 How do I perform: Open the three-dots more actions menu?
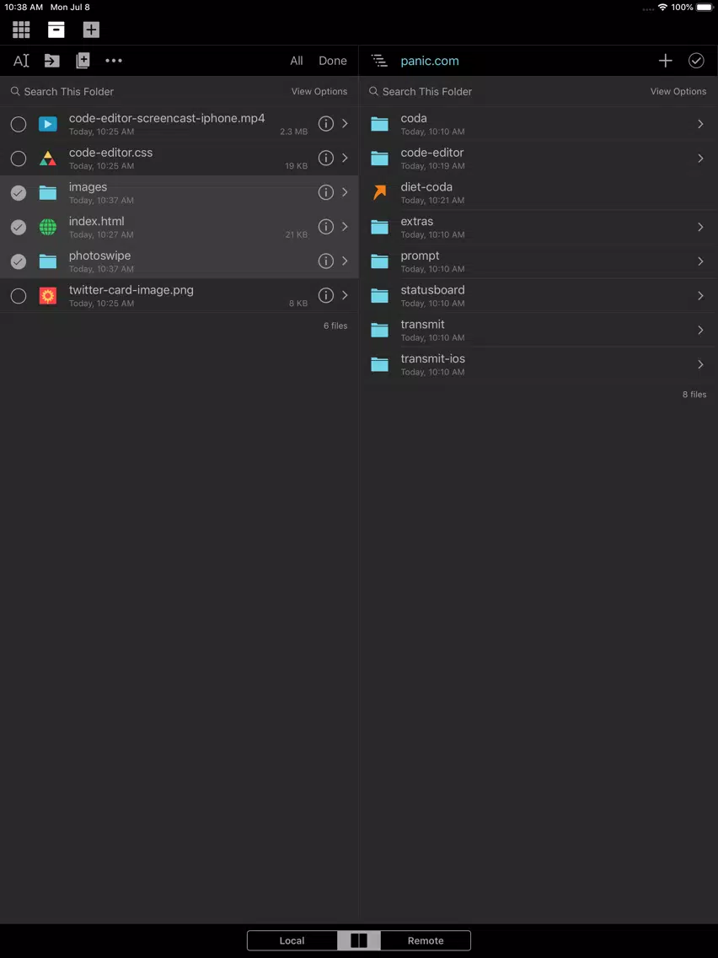coord(114,61)
